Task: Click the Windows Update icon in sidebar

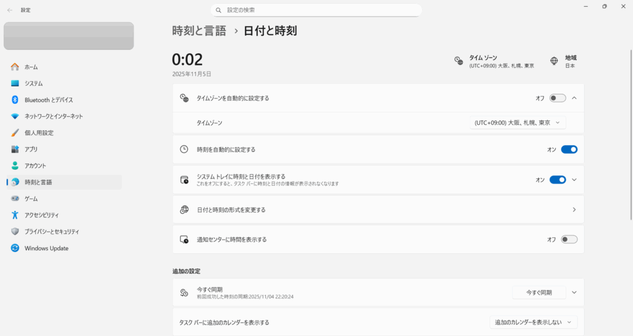Action: 15,248
